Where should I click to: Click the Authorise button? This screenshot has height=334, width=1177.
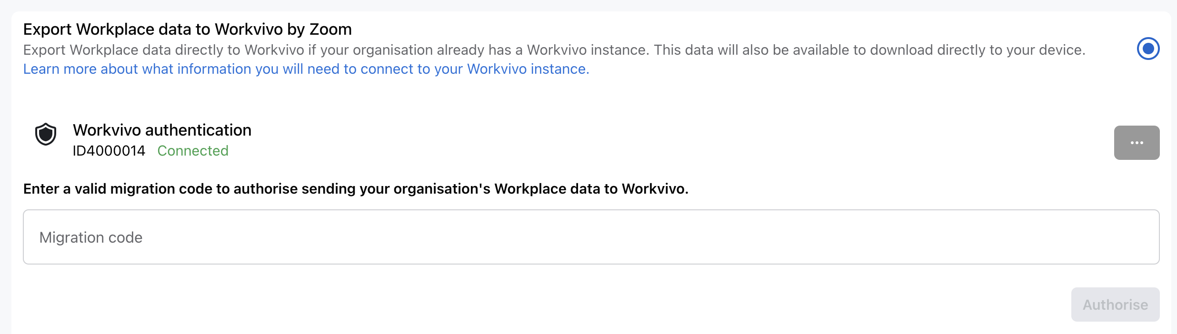pyautogui.click(x=1115, y=305)
